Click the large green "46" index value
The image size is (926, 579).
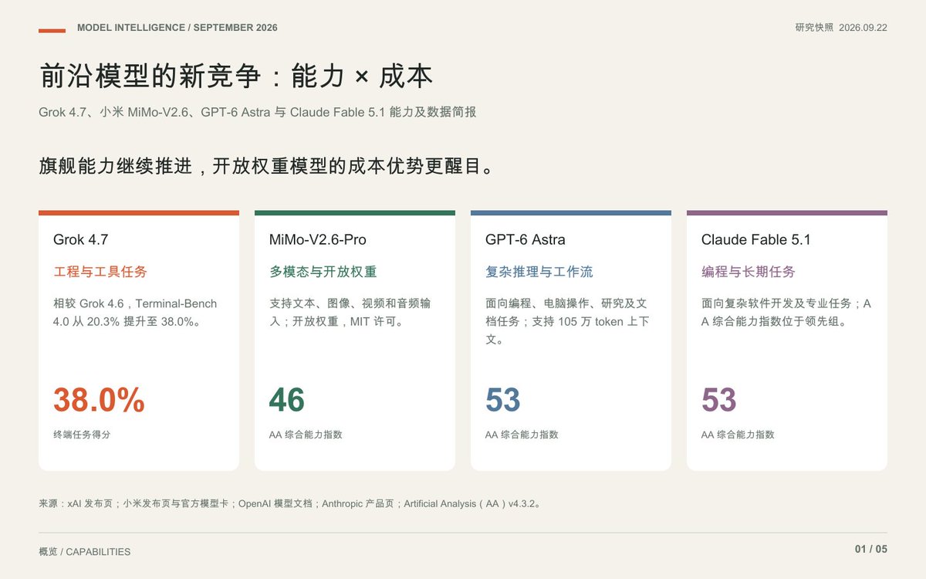coord(287,400)
